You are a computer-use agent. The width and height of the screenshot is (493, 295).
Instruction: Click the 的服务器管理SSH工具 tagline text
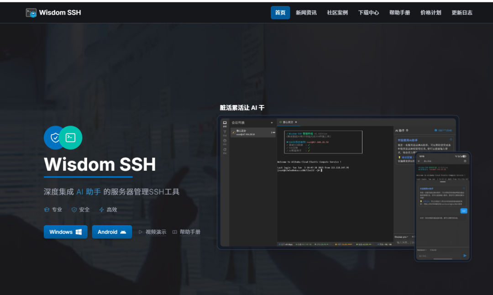(142, 192)
